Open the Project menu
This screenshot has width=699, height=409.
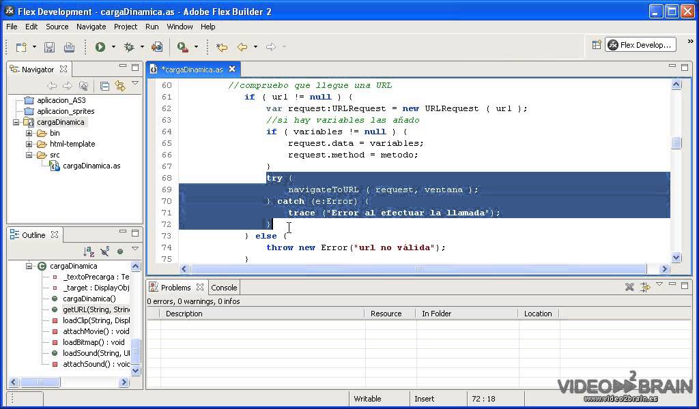click(126, 27)
